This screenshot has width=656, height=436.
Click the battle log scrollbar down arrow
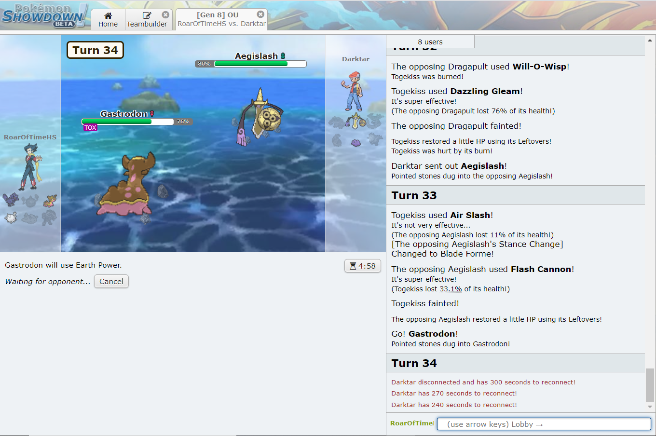coord(650,407)
